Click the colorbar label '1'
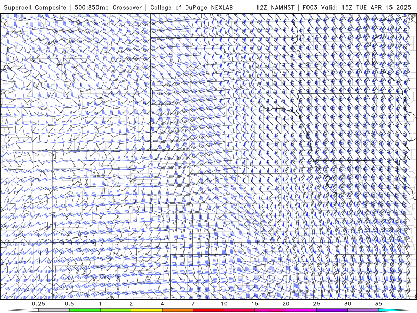417x313 pixels. [x=100, y=304]
